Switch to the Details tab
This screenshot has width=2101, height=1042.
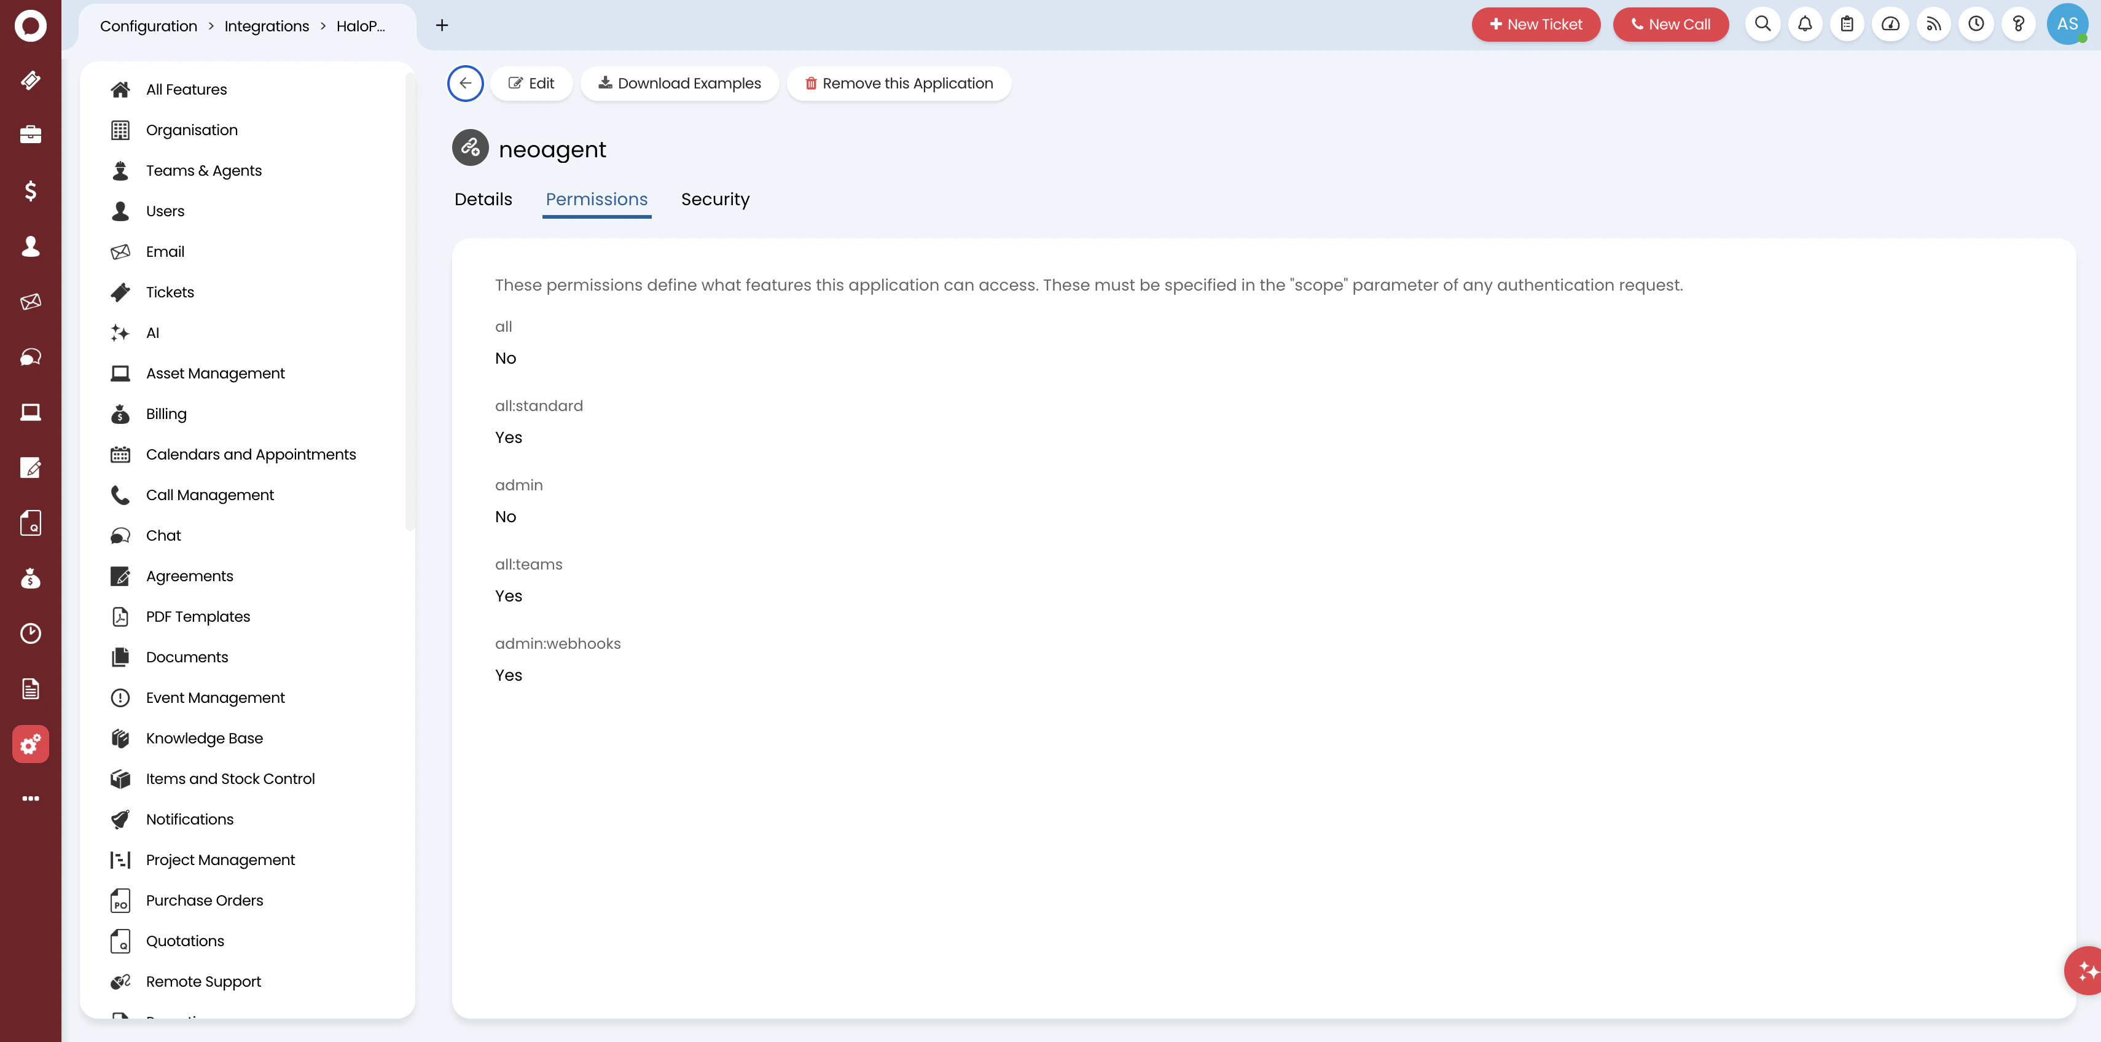(483, 199)
